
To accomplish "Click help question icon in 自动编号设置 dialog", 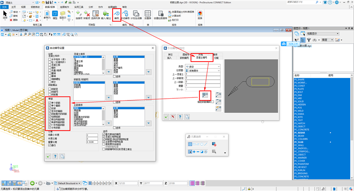I will click(x=55, y=156).
